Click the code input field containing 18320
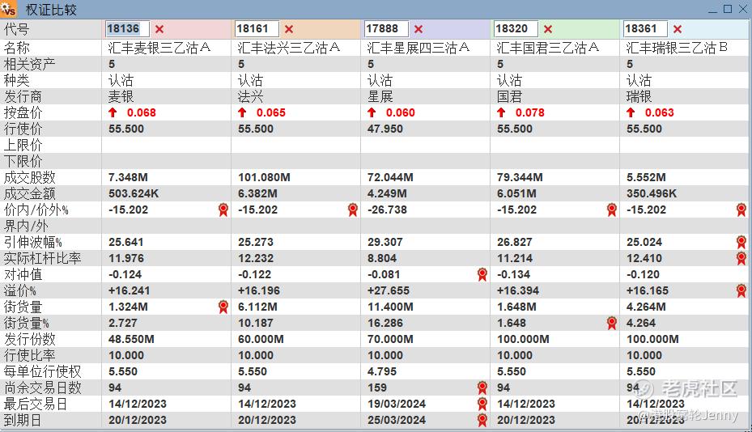 point(516,29)
